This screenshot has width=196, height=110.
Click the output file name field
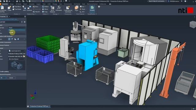point(17,54)
